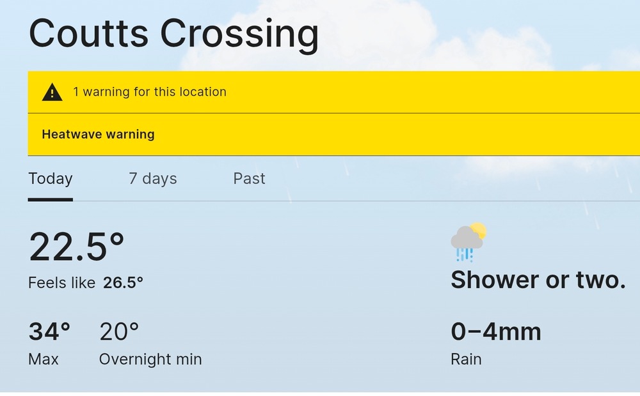Switch to the Today tab
640x396 pixels.
click(x=51, y=179)
